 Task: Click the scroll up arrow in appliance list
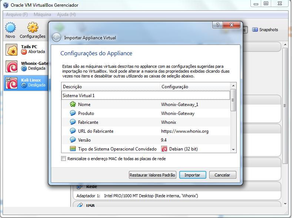[233, 86]
